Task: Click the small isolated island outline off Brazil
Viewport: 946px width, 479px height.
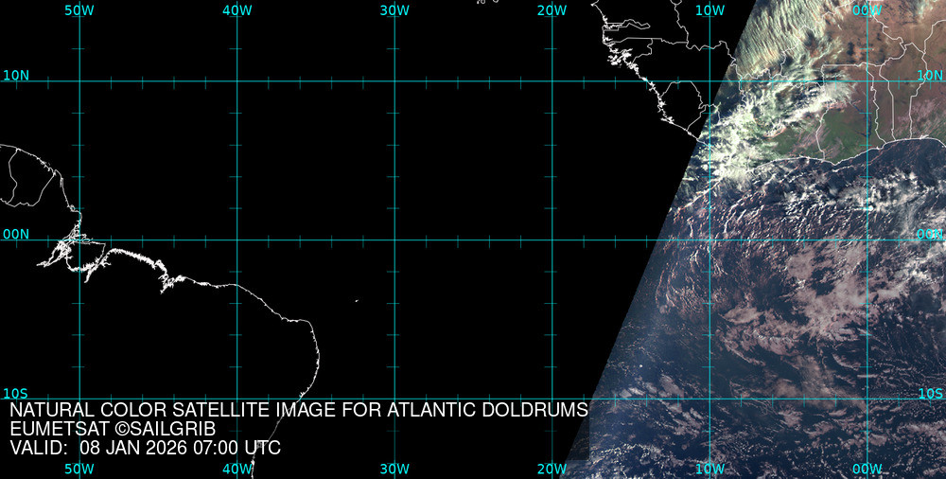Action: tap(357, 301)
